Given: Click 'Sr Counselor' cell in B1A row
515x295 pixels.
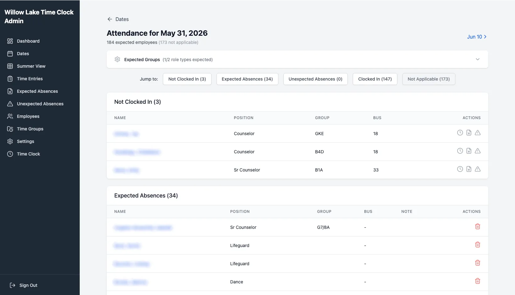Looking at the screenshot, I should (x=247, y=170).
